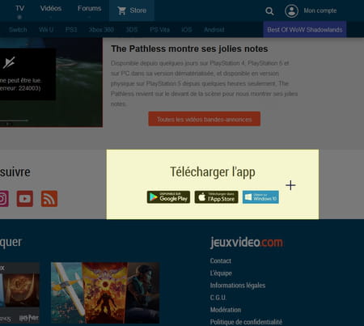Select the PS Vita platform tab
This screenshot has height=326, width=364.
pyautogui.click(x=159, y=30)
